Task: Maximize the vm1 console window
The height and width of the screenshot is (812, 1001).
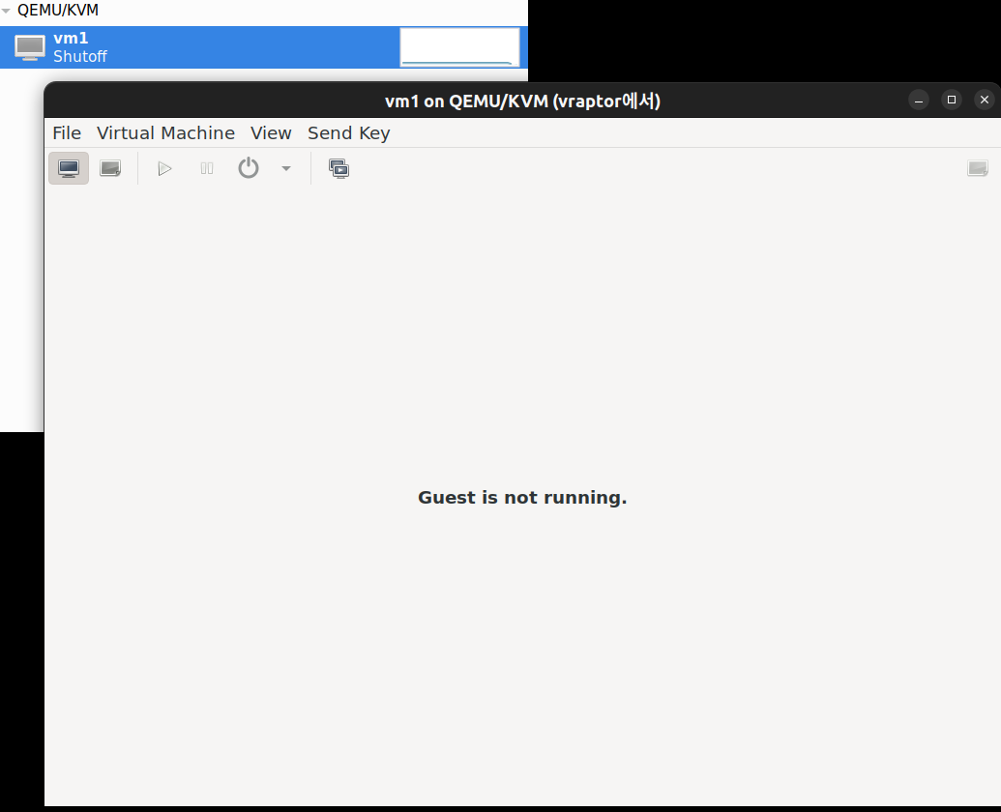Action: coord(952,101)
